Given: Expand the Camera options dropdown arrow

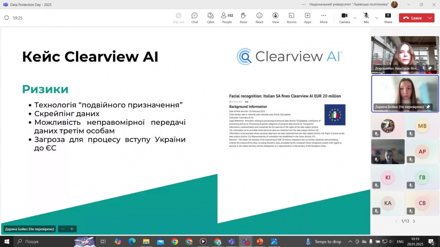Looking at the screenshot, I should (x=355, y=18).
